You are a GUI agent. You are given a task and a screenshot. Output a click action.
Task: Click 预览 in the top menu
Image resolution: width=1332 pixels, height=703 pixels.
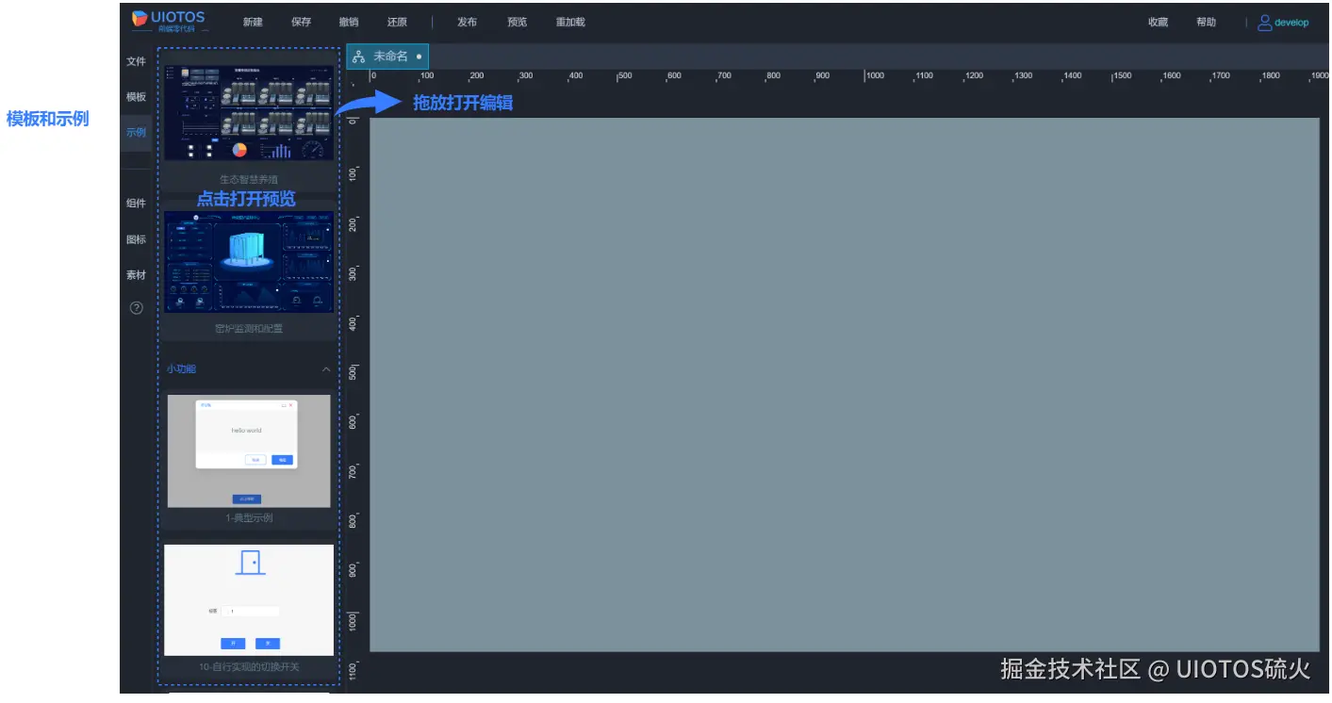click(517, 22)
